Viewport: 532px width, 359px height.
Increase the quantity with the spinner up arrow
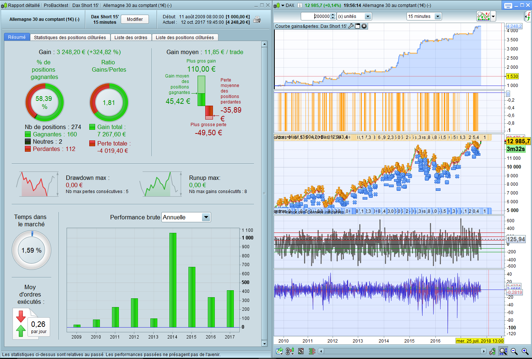tap(333, 15)
